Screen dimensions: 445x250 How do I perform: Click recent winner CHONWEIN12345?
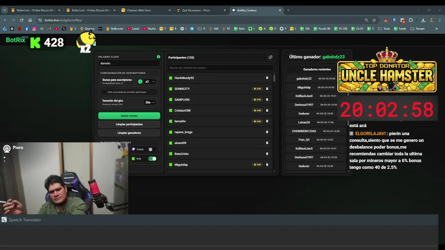point(304,131)
